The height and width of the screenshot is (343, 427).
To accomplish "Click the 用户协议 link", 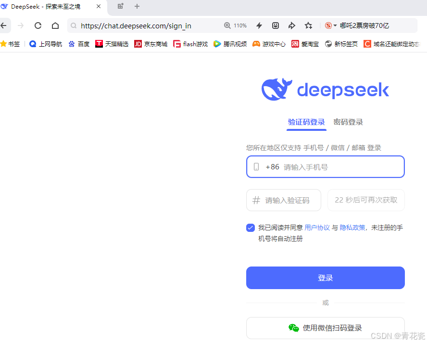I will coord(317,228).
